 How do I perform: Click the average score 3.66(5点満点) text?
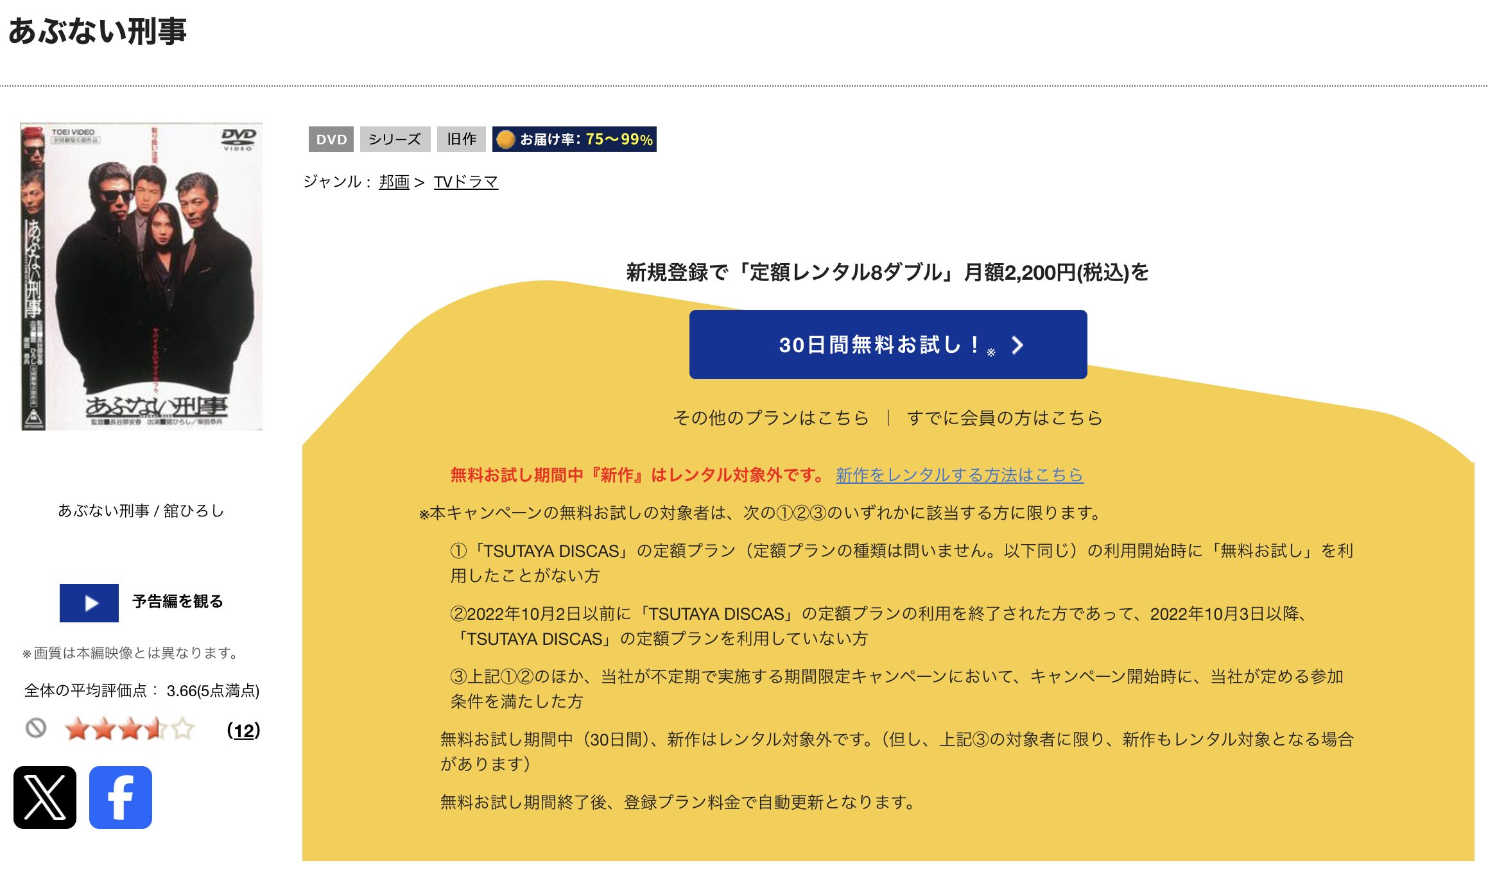pos(213,691)
